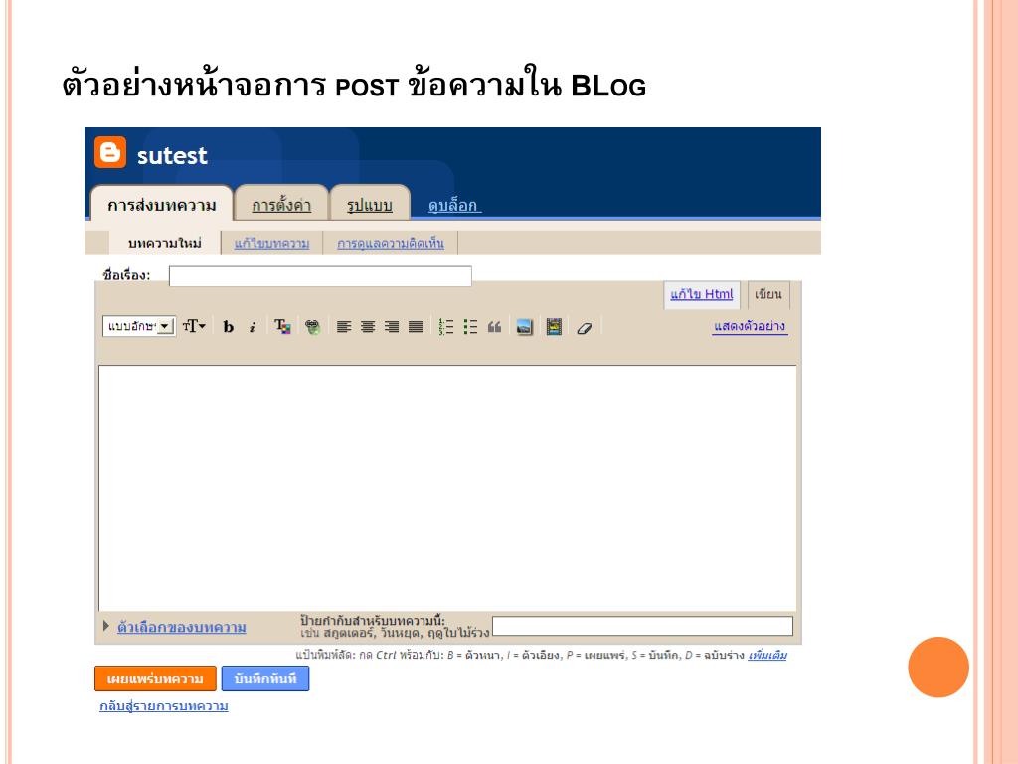The width and height of the screenshot is (1018, 764).
Task: Switch to the การตั้งค่า tab
Action: point(281,205)
